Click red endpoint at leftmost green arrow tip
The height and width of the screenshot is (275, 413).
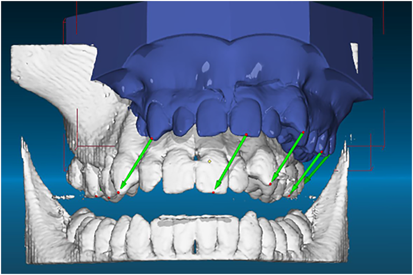(119, 192)
